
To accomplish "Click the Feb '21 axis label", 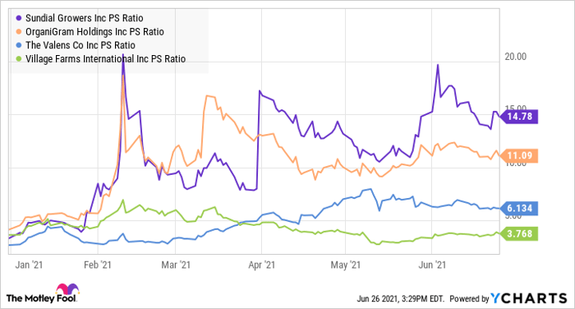I will 97,265.
